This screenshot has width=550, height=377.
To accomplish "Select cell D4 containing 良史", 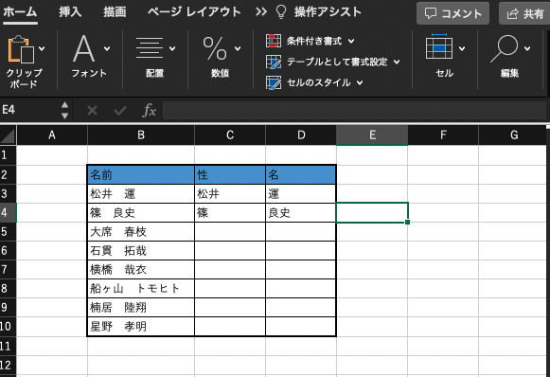I will click(301, 212).
